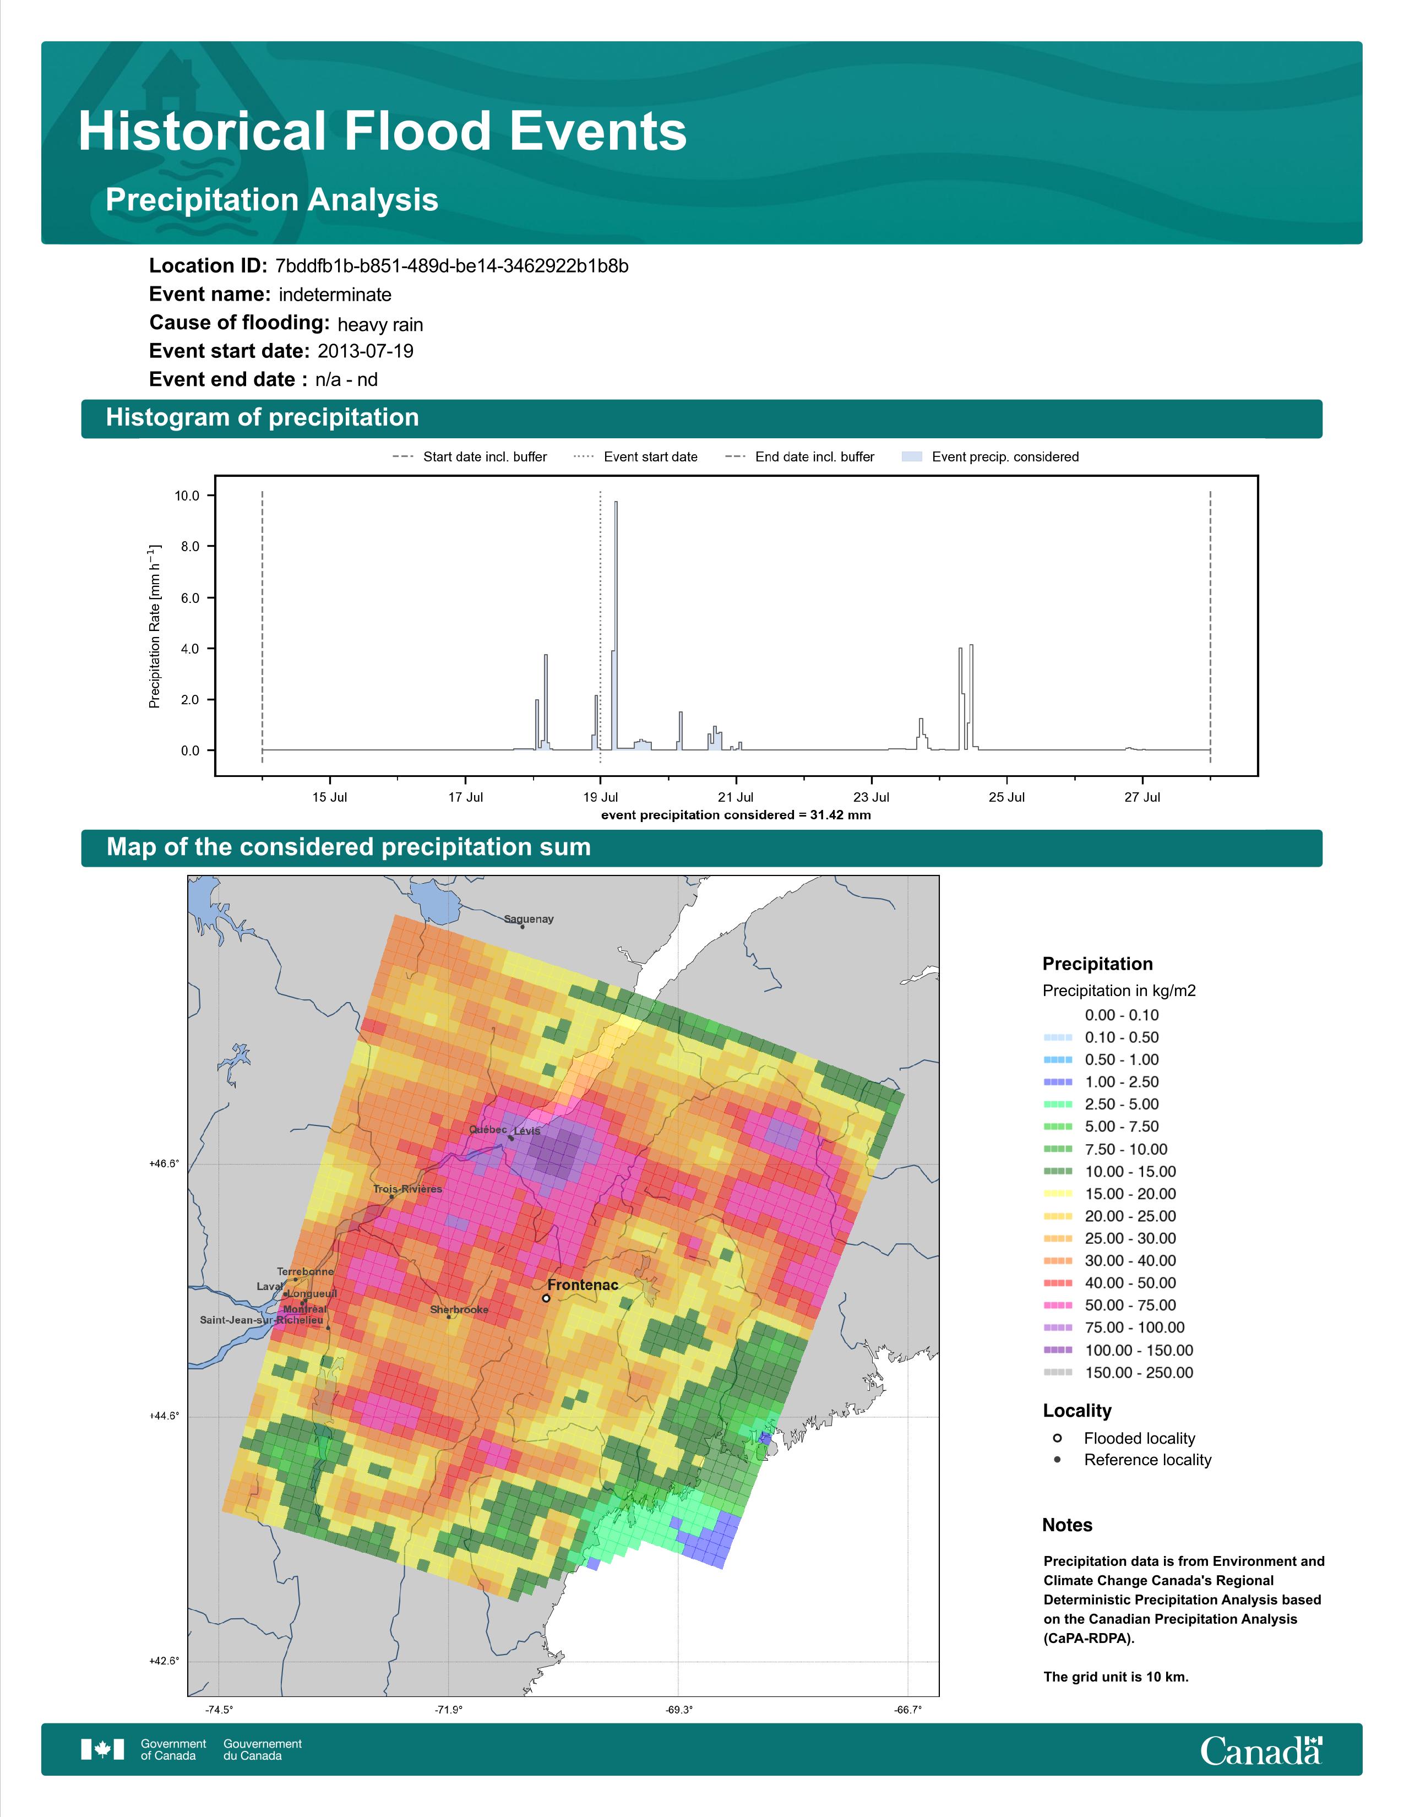Click the 50.00 - 75.00 pink legend swatch
Viewport: 1404px width, 1817px height.
(1057, 1305)
